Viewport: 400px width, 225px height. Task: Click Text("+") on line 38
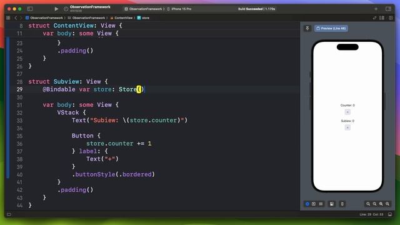click(102, 159)
